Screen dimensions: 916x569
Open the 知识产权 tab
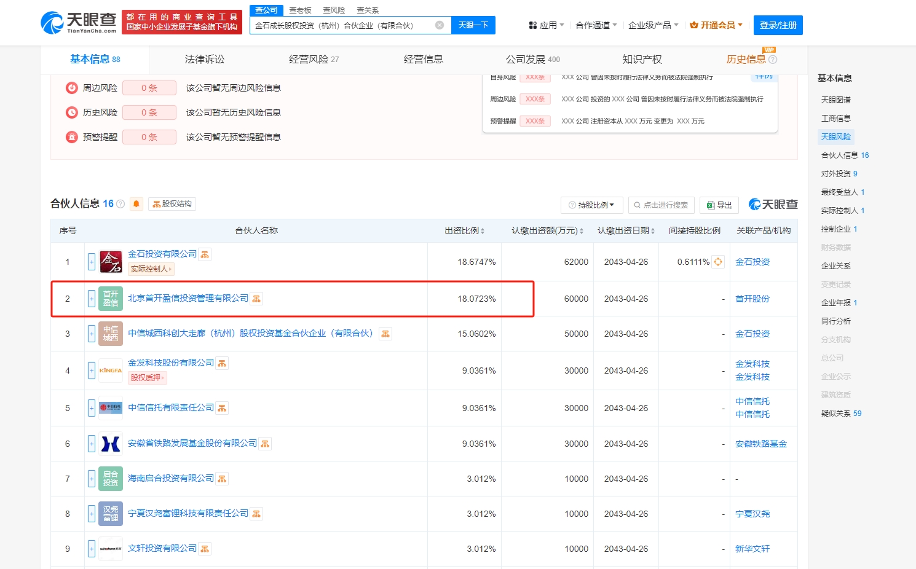coord(642,60)
